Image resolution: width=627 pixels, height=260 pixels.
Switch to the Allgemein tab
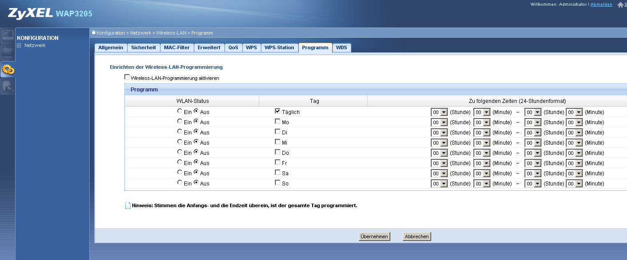tap(111, 48)
